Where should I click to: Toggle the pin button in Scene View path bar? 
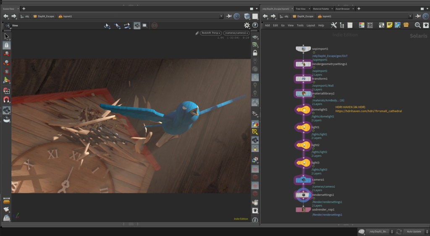coord(229,16)
